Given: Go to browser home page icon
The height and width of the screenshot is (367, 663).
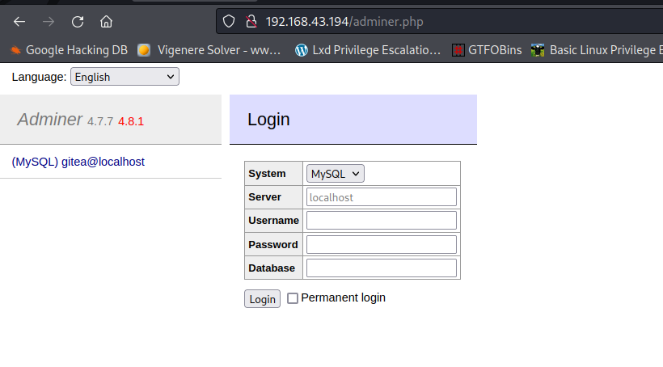Looking at the screenshot, I should pos(106,21).
